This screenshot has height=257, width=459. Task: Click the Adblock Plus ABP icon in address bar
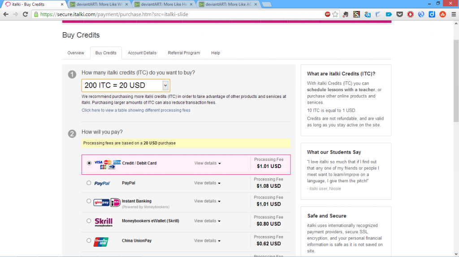click(328, 14)
